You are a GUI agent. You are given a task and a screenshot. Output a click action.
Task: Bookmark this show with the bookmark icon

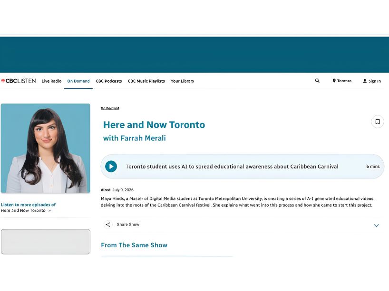pos(377,122)
